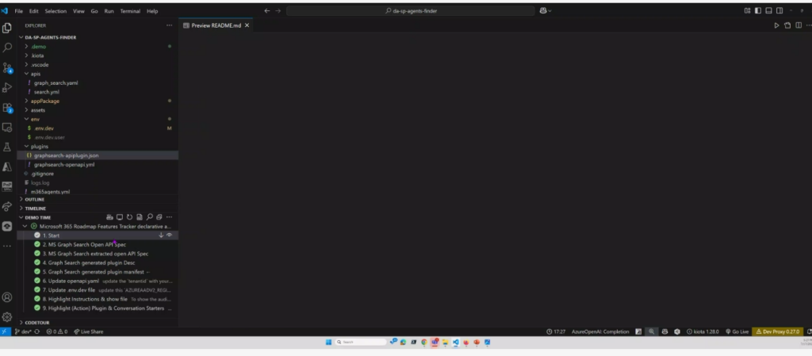This screenshot has width=812, height=356.
Task: Open the Help menu
Action: [152, 11]
